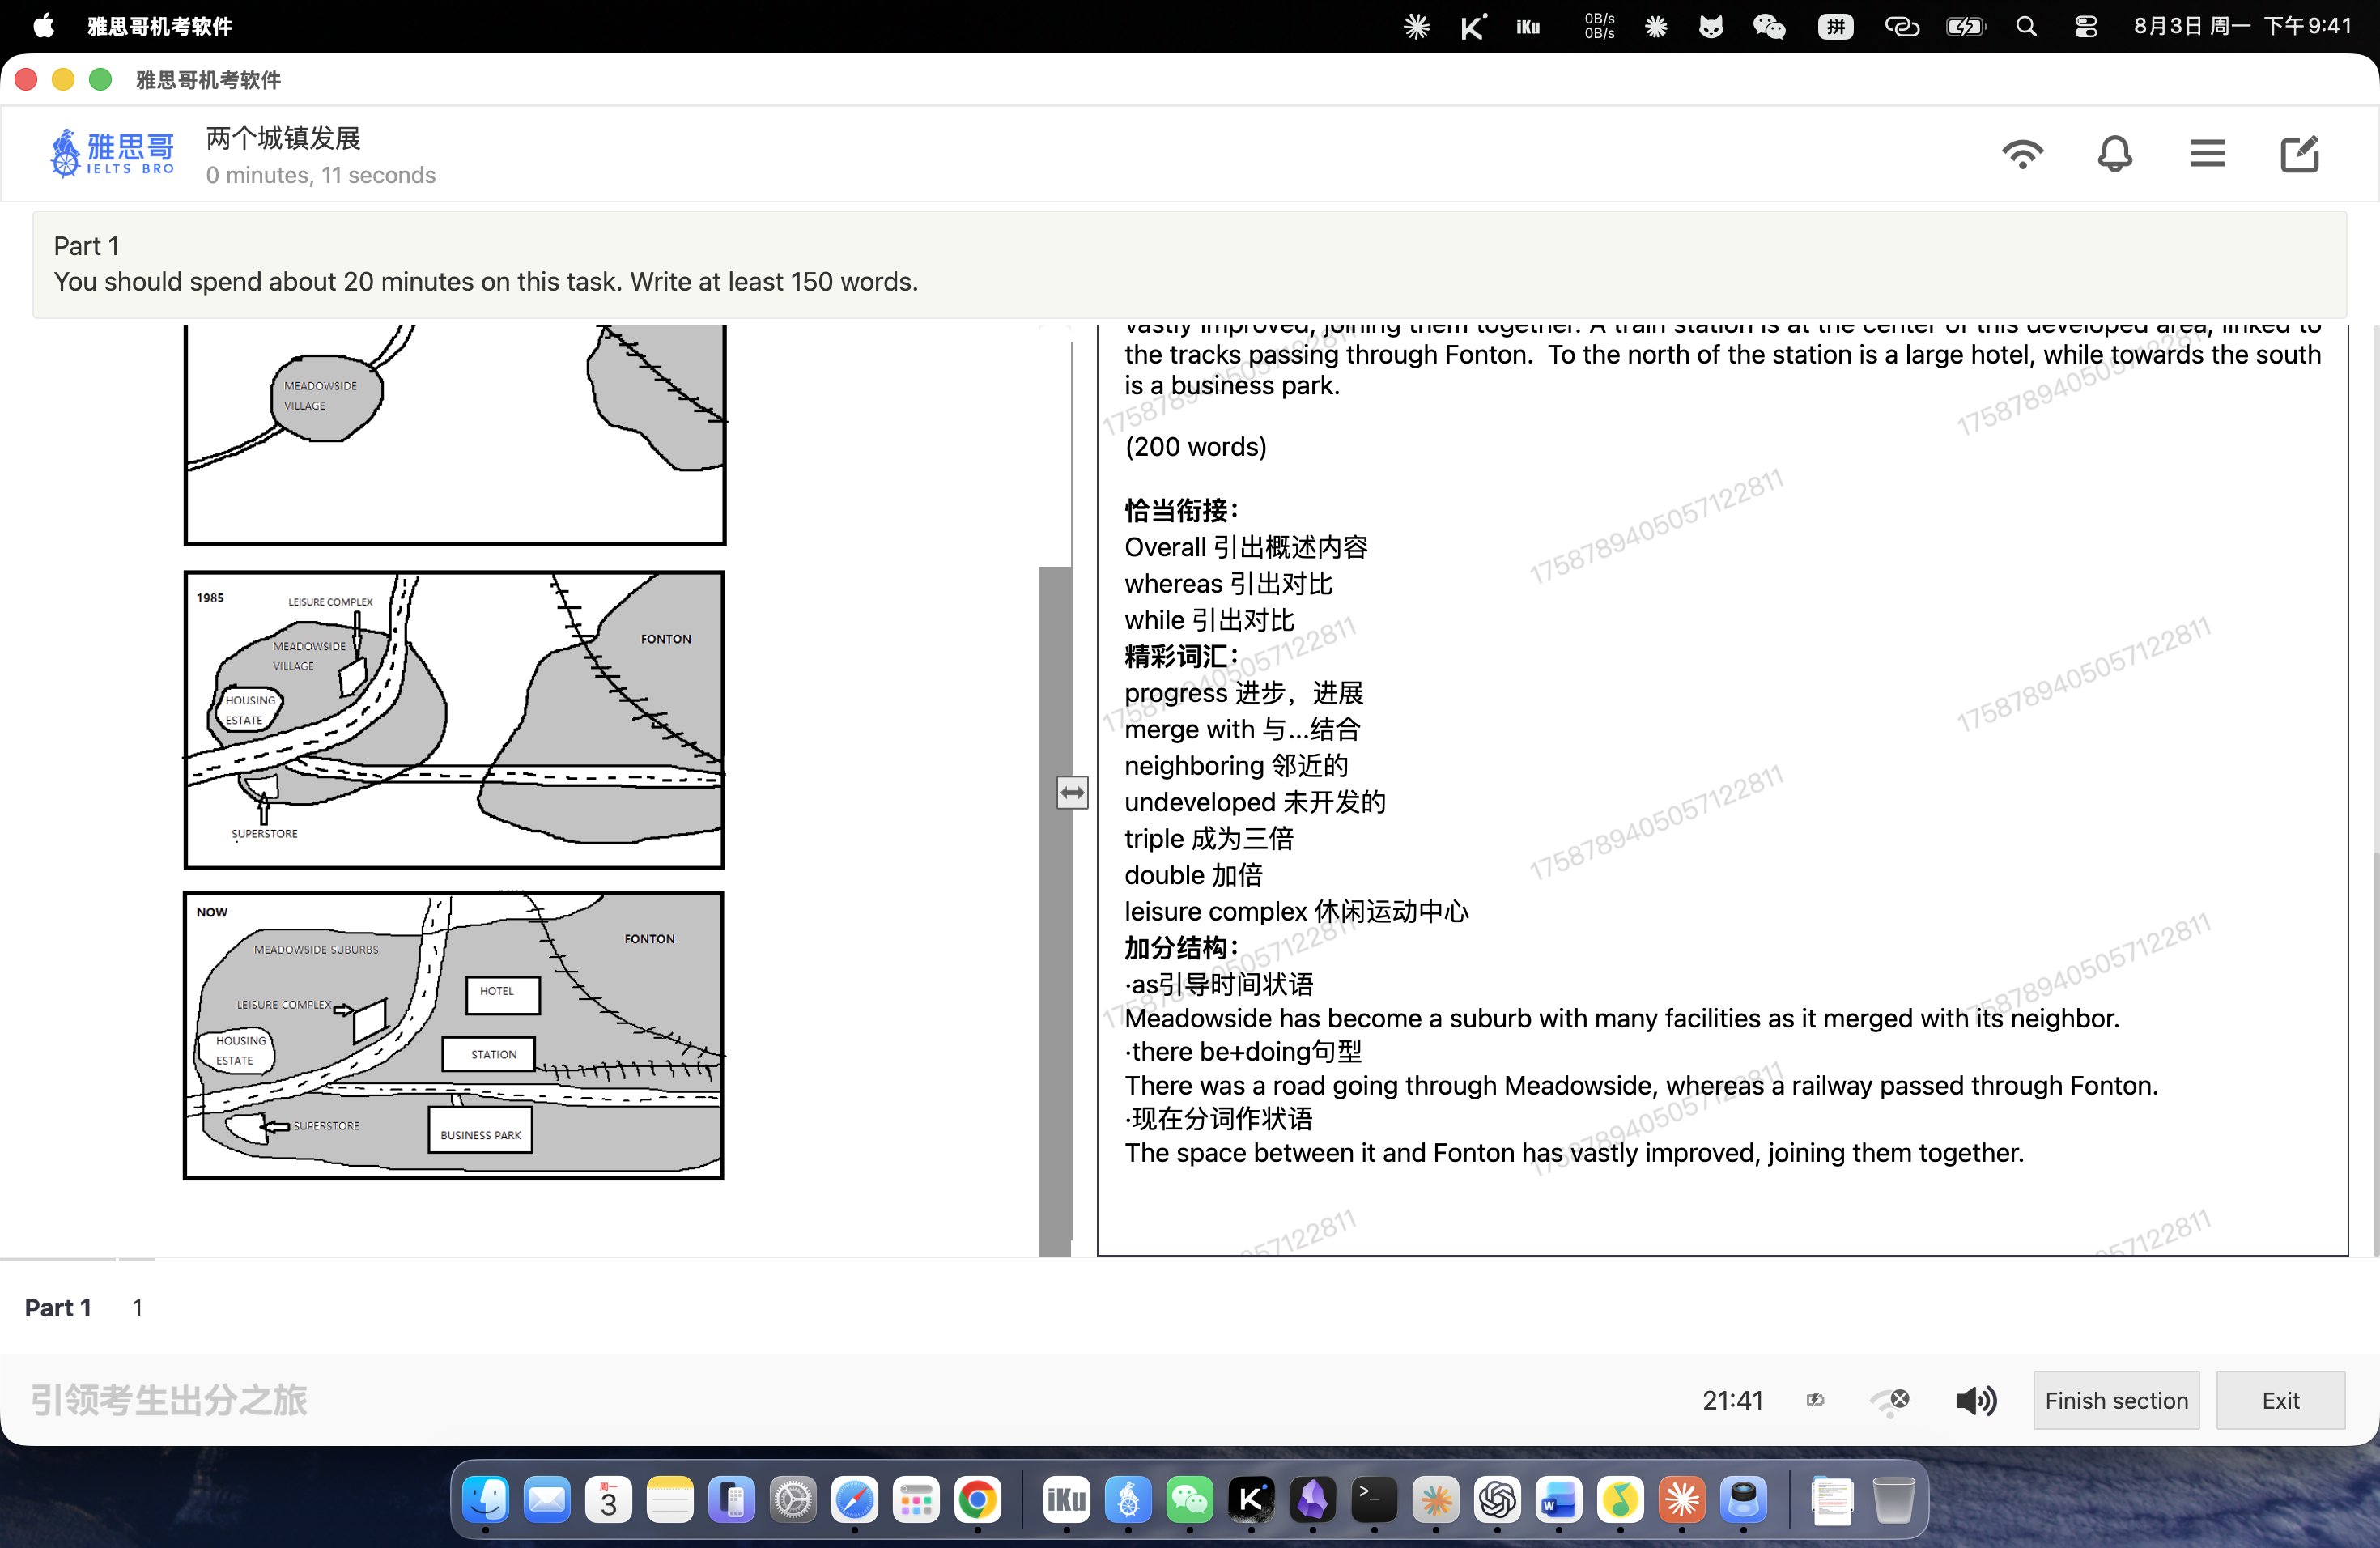The height and width of the screenshot is (1548, 2380).
Task: Click 'merge with 与...结合' line
Action: coord(1242,730)
